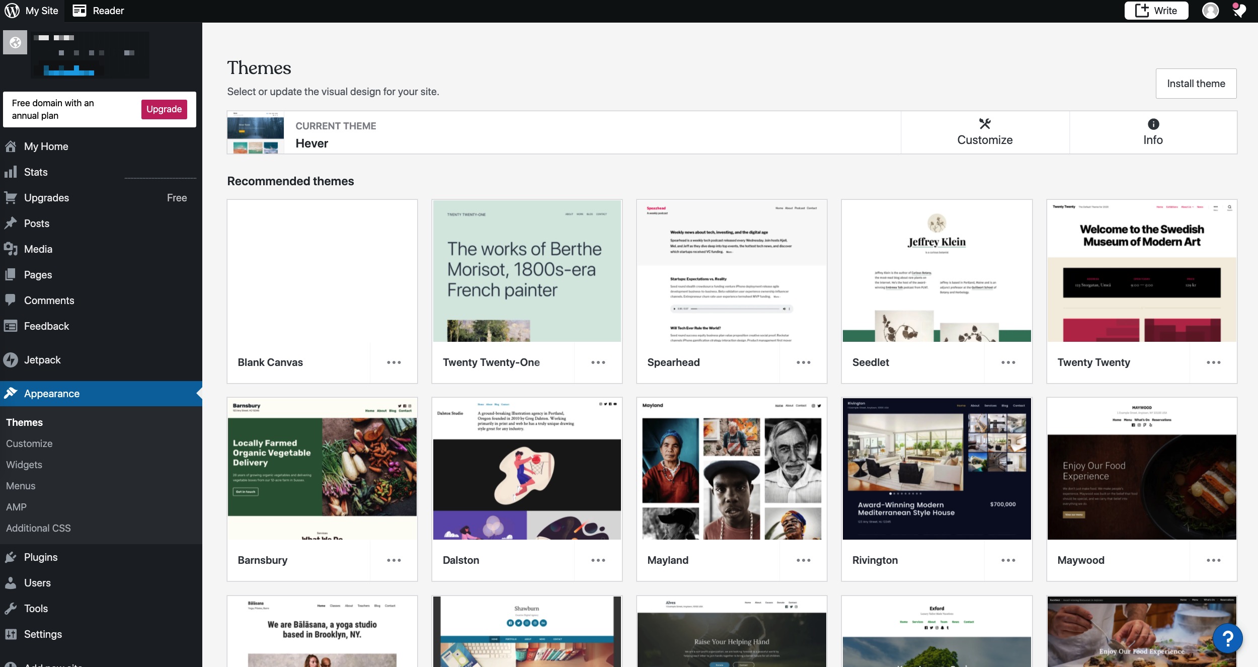This screenshot has width=1258, height=667.
Task: Open the Seedlet theme preview image
Action: pos(936,271)
